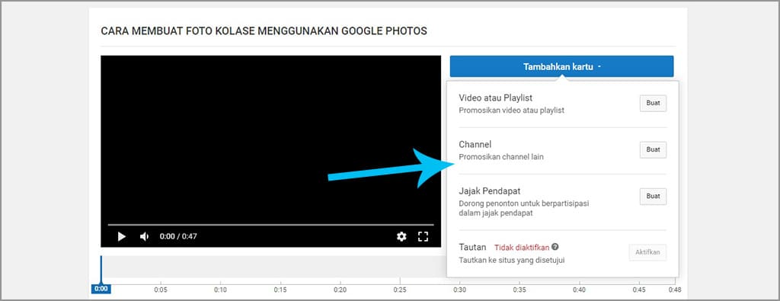Click the Aktifkan button for Tautan
780x301 pixels.
click(x=647, y=252)
